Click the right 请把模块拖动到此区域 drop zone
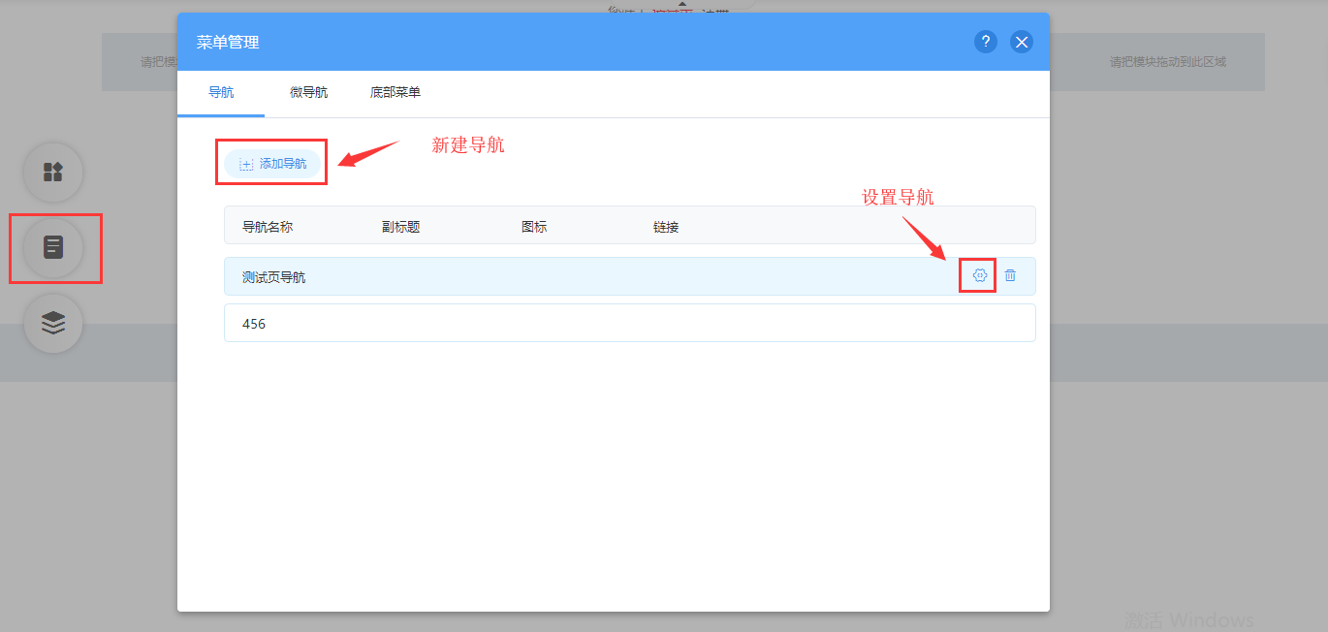The image size is (1328, 632). (x=1167, y=62)
